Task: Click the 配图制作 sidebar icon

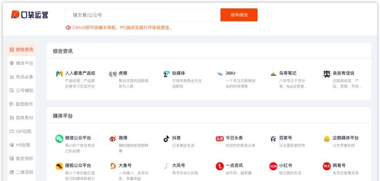Action: tap(12, 104)
